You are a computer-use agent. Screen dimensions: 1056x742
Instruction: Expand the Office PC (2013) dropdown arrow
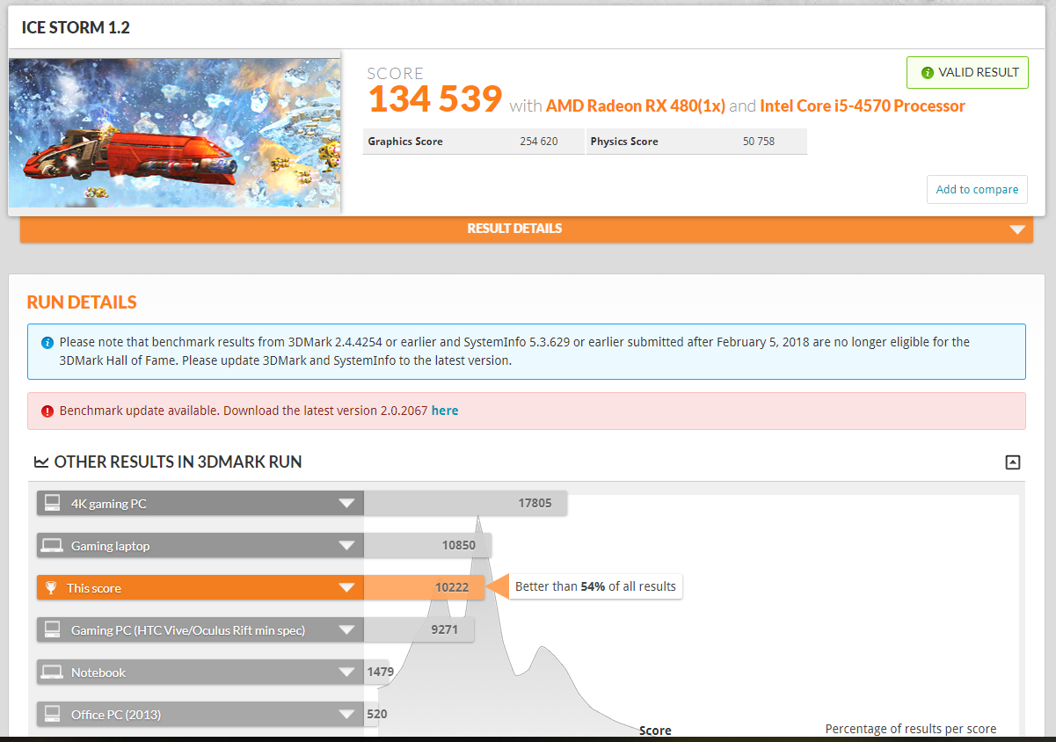(347, 715)
